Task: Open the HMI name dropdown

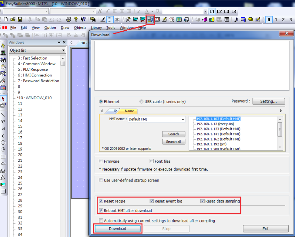Action: (183, 119)
